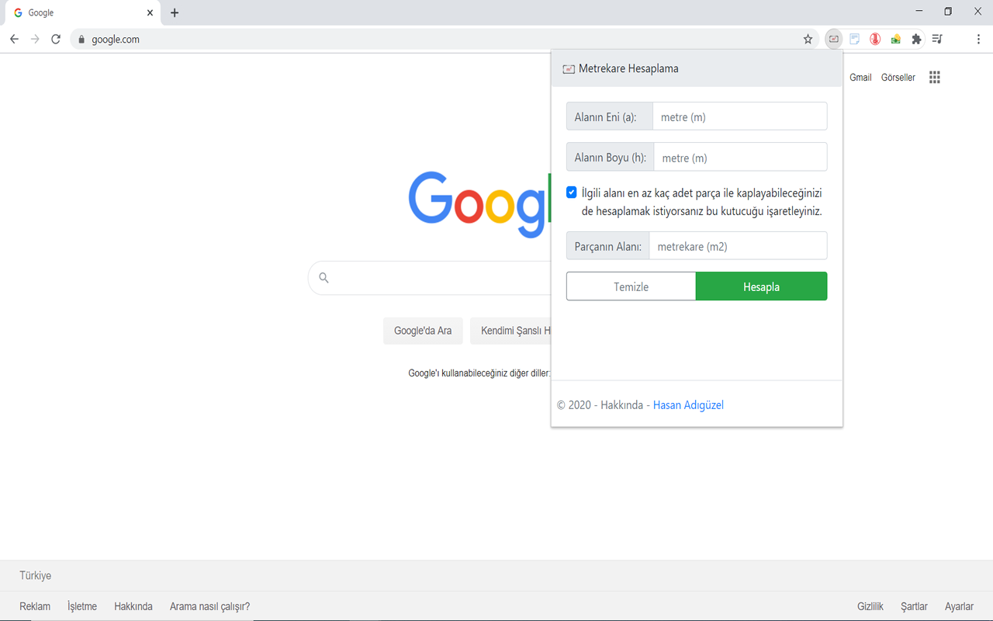This screenshot has width=993, height=621.
Task: Open Şartlar footer link
Action: 914,606
